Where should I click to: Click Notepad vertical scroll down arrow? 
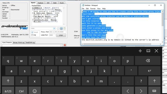[163, 42]
